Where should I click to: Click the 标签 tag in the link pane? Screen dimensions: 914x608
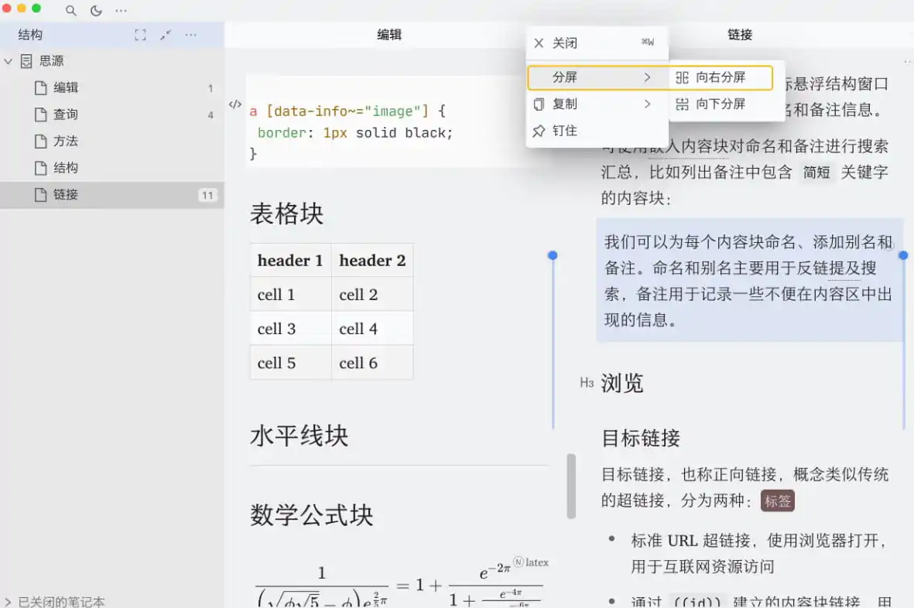(777, 501)
